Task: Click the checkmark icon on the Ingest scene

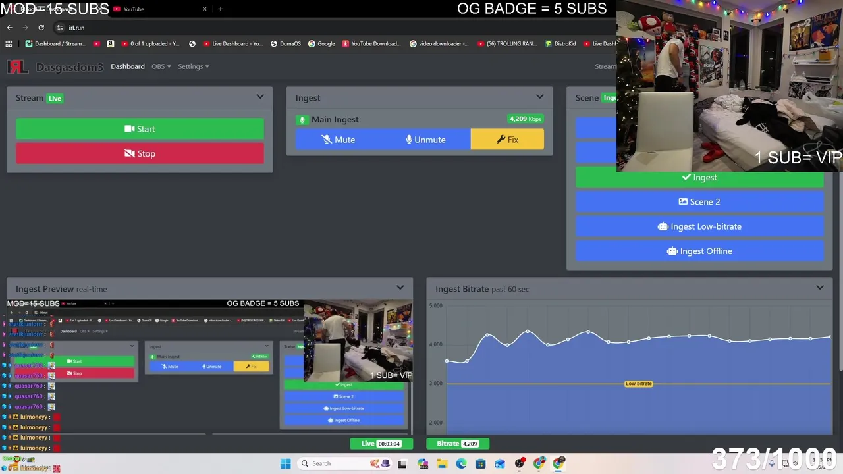Action: (x=686, y=177)
